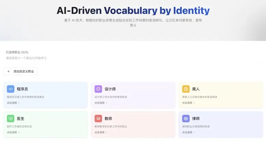
Task: Click description 设计师工作交流中的常用英语
Action: (111, 97)
